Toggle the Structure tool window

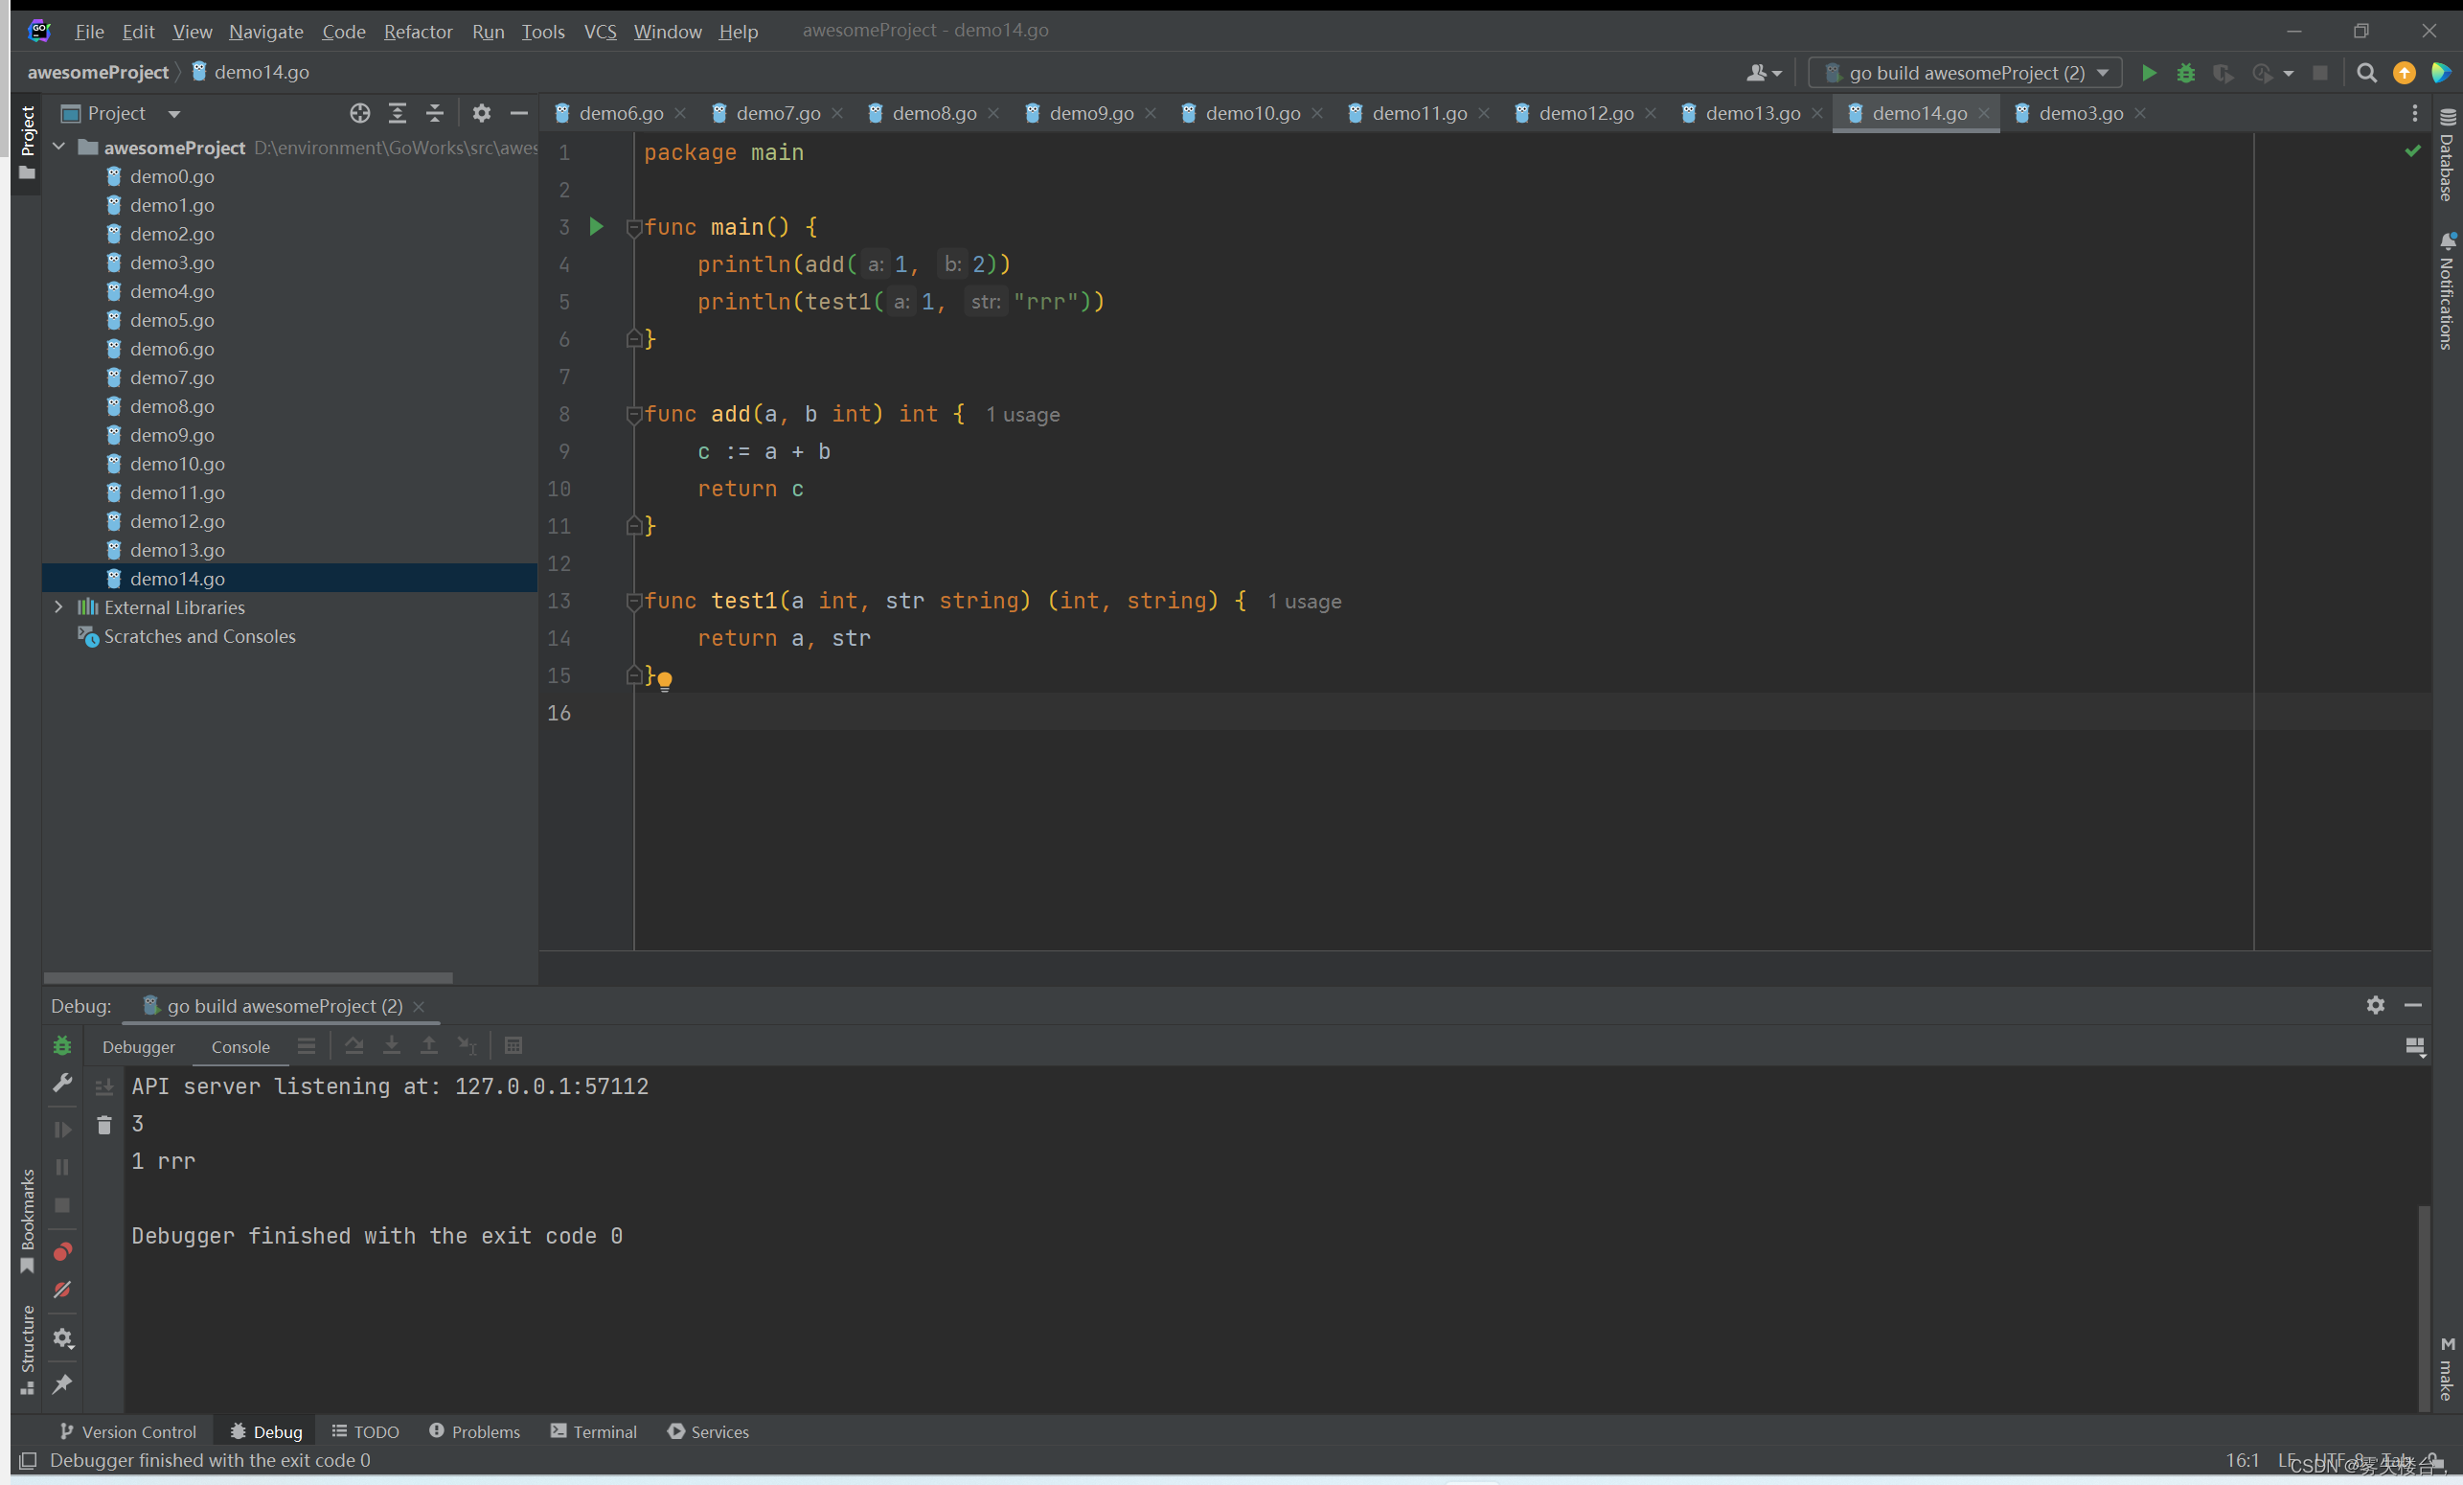click(27, 1349)
